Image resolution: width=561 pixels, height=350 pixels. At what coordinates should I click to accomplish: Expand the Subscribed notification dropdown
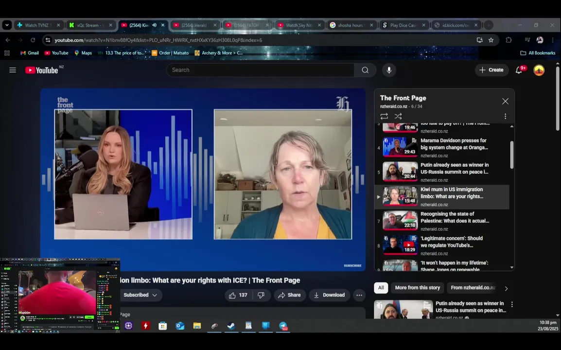140,295
